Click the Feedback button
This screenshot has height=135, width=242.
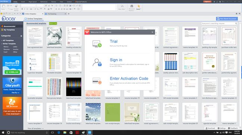233,128
